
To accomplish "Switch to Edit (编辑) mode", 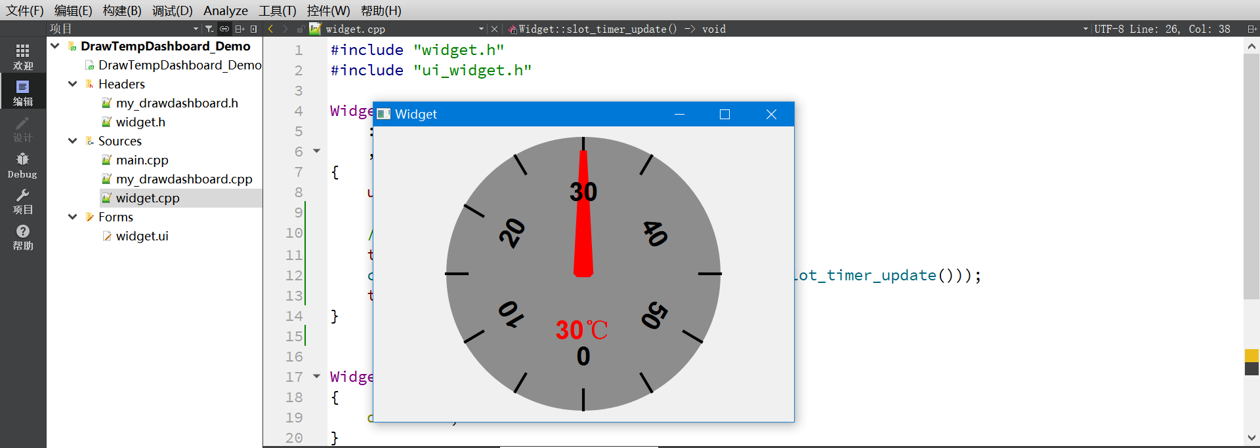I will pos(23,92).
